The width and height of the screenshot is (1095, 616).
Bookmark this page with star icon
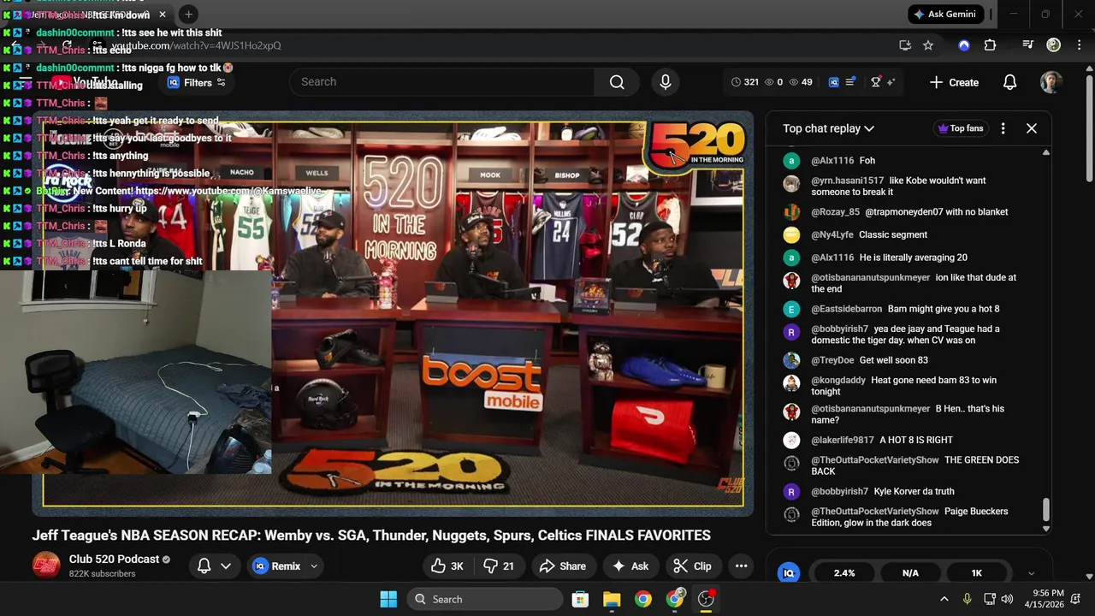[x=928, y=45]
